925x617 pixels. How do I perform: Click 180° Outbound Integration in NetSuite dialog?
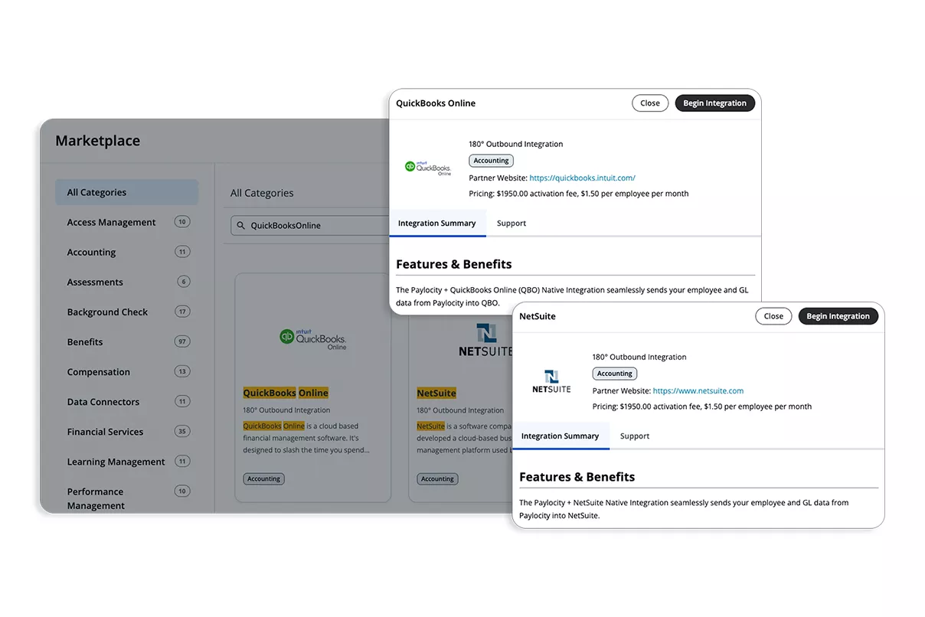point(639,357)
